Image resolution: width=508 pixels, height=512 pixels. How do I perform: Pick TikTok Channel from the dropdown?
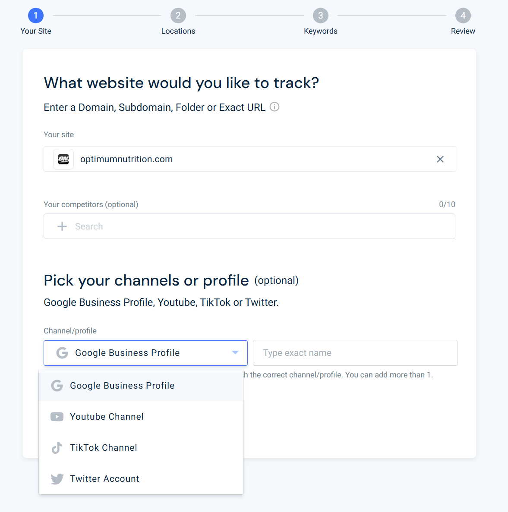[x=104, y=448]
